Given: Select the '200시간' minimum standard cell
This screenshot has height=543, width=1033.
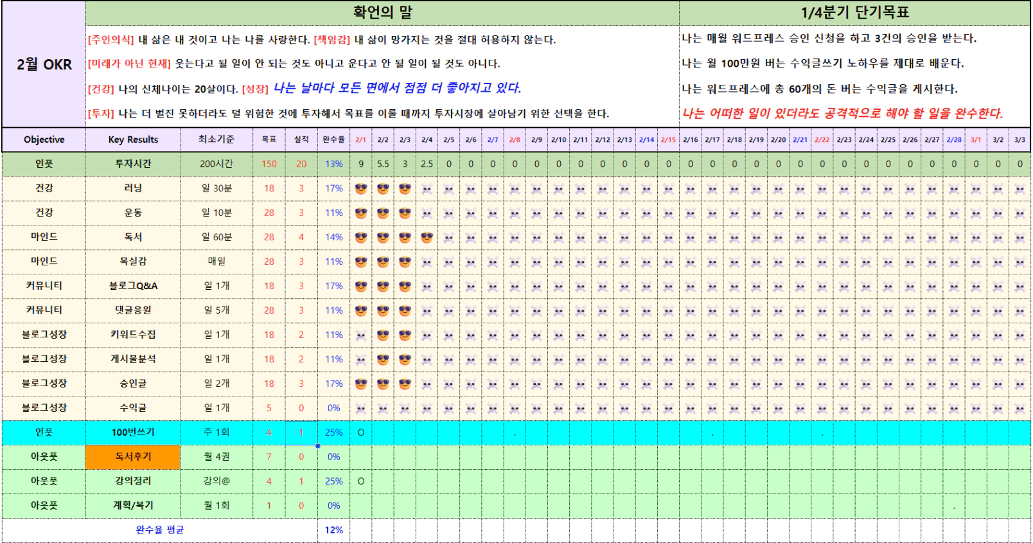Looking at the screenshot, I should [216, 164].
